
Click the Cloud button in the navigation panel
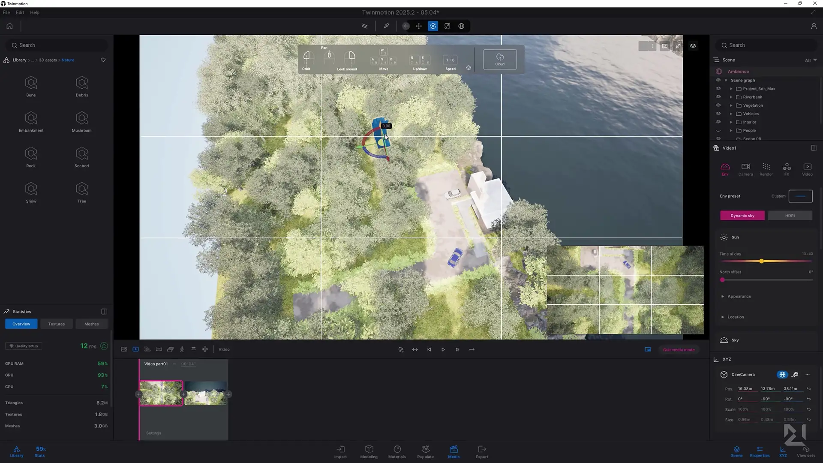tap(500, 59)
